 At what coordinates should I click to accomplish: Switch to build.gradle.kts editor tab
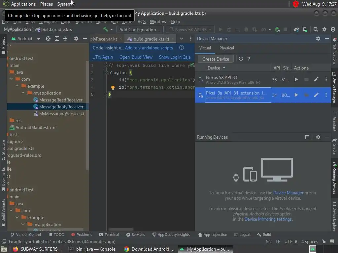pyautogui.click(x=151, y=39)
